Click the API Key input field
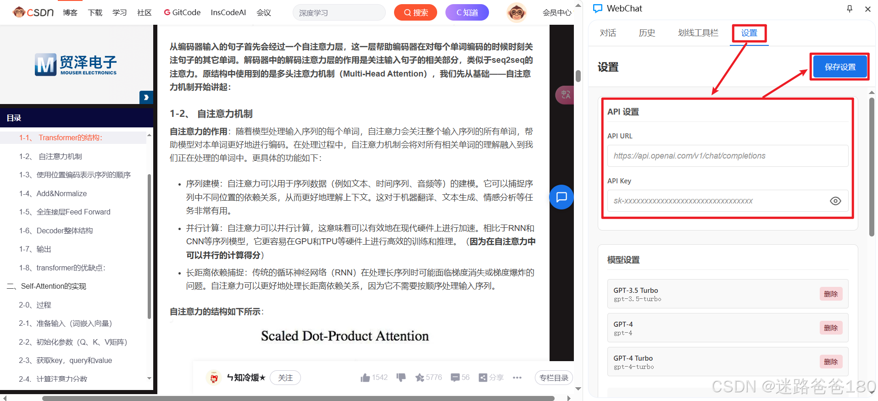 728,201
